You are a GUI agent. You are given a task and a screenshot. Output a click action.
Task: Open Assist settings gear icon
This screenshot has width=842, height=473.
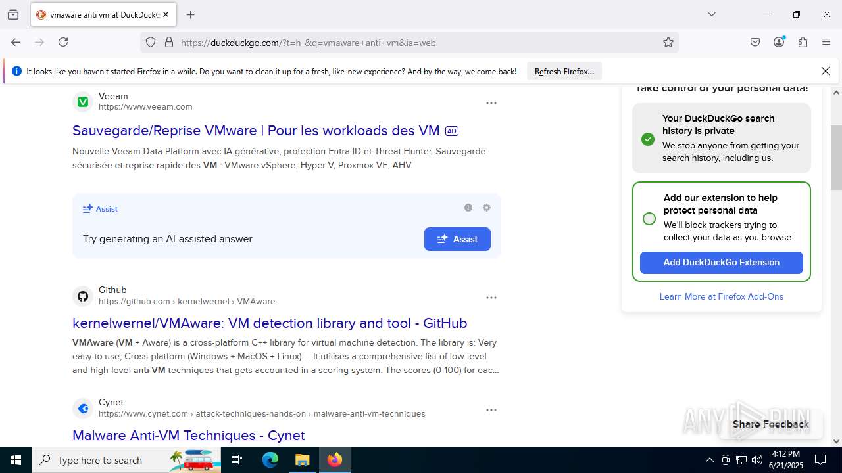pyautogui.click(x=487, y=208)
